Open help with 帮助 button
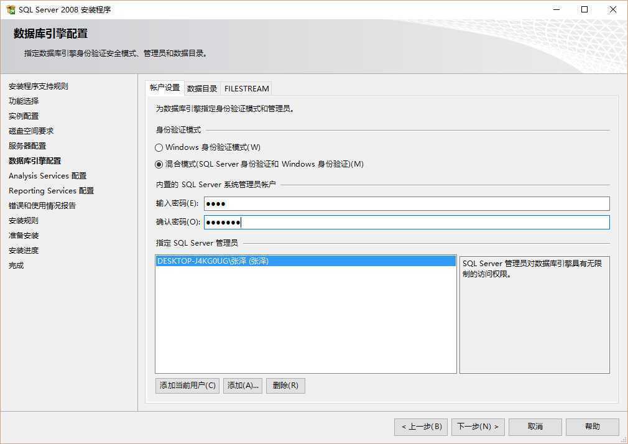 [593, 427]
